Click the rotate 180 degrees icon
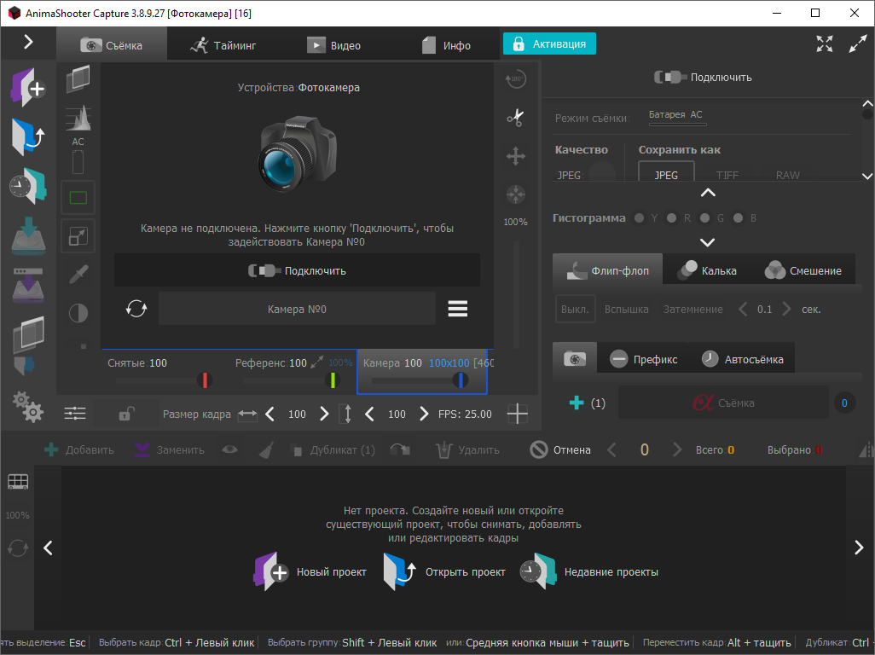The height and width of the screenshot is (655, 875). pyautogui.click(x=516, y=78)
